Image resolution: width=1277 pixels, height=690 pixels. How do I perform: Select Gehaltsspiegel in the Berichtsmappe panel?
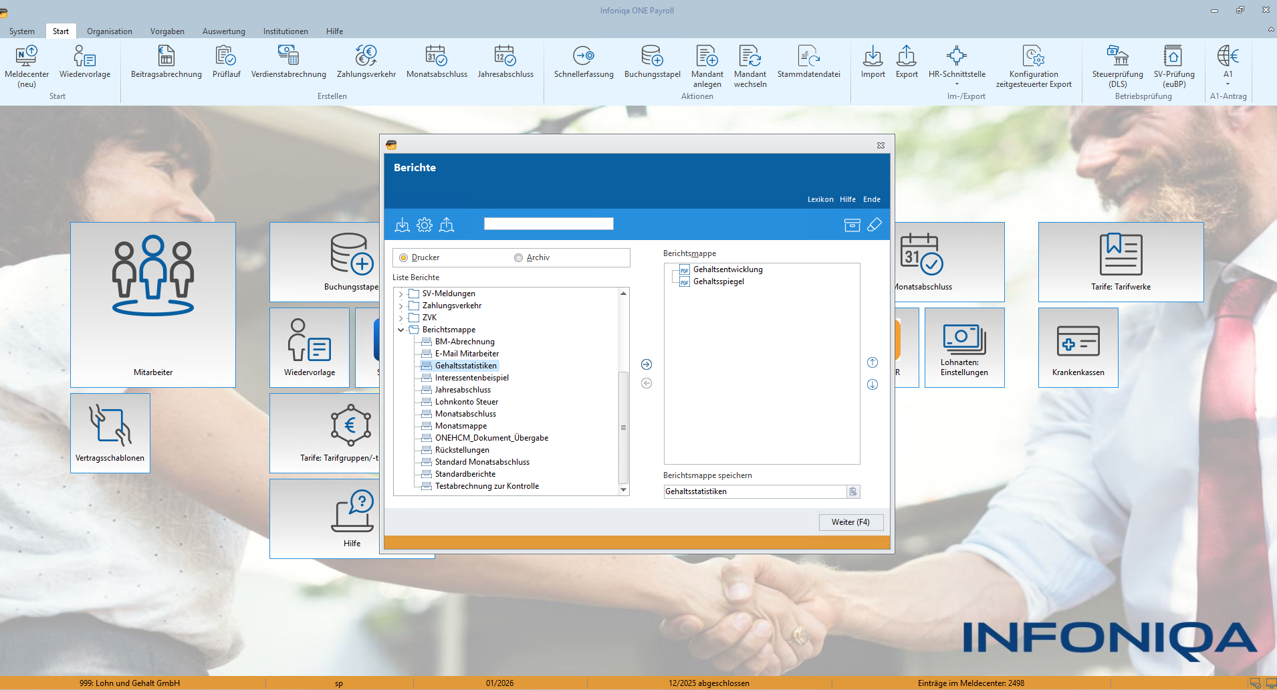(719, 281)
